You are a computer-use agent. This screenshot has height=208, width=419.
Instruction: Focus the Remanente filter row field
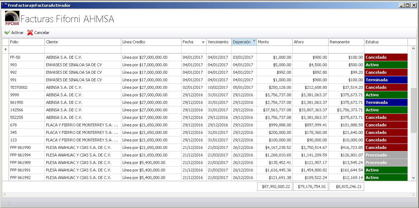point(346,50)
